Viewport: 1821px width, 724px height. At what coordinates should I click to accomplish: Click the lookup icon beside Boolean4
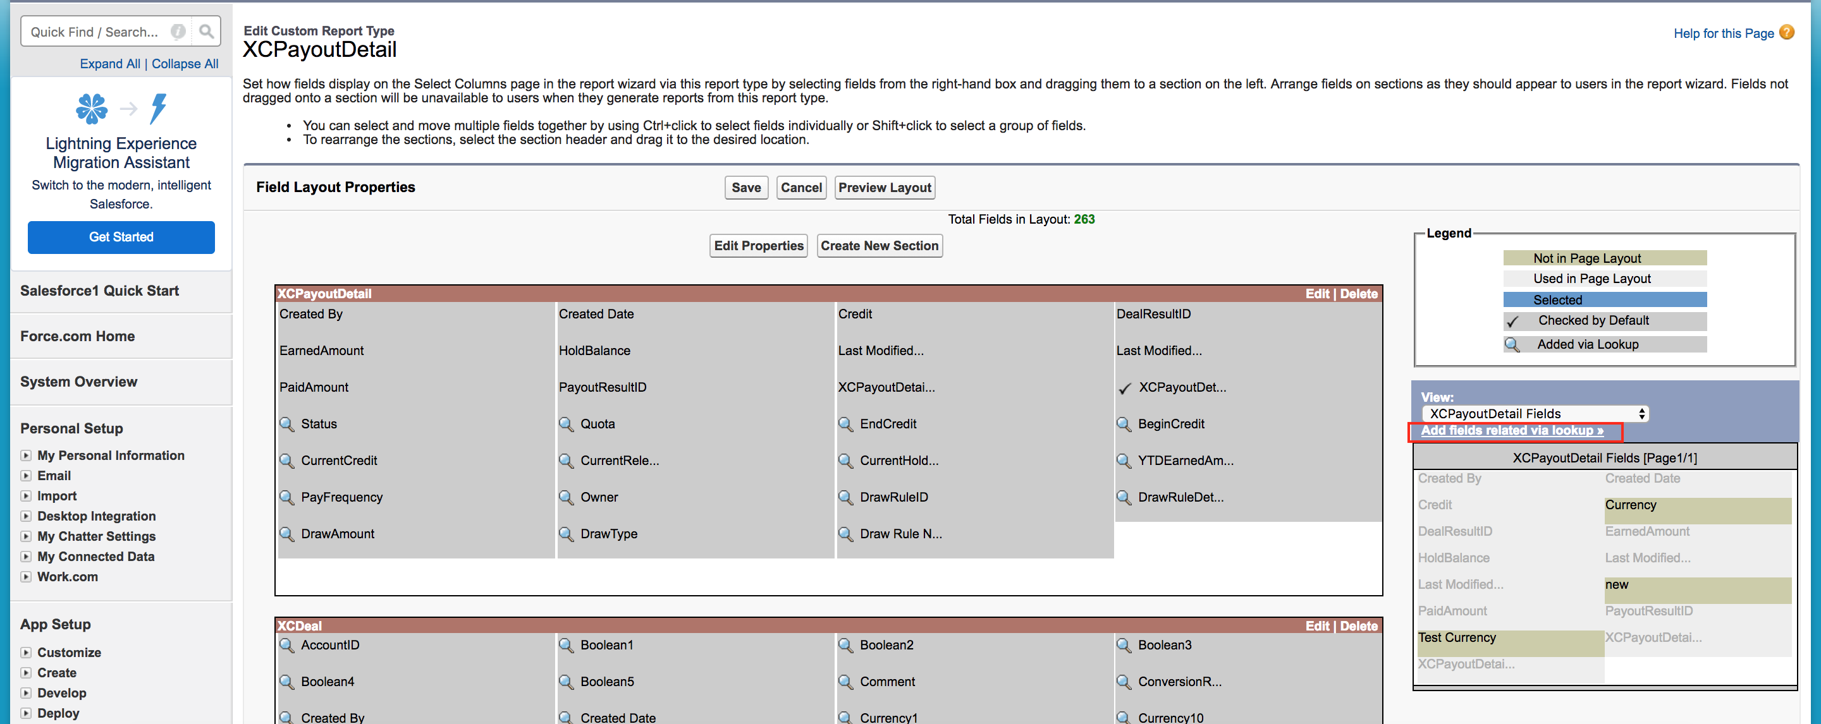pos(286,682)
